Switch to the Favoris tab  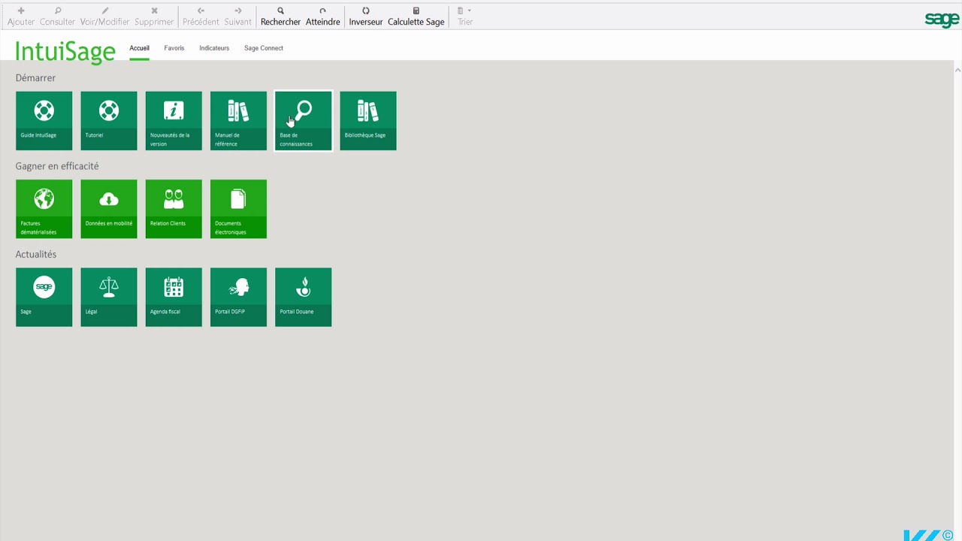pyautogui.click(x=174, y=48)
